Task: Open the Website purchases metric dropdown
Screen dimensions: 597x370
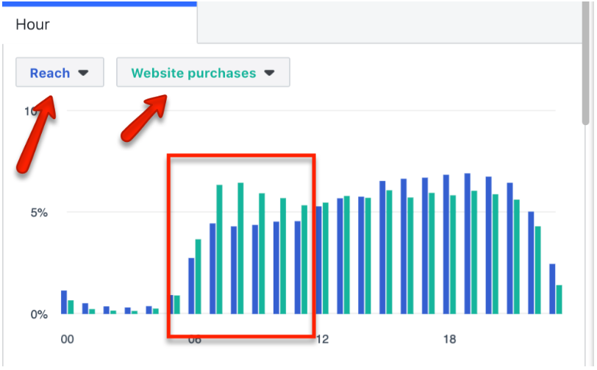Action: (x=202, y=73)
